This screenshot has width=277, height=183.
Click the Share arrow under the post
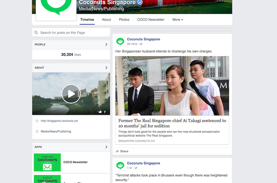point(117,151)
